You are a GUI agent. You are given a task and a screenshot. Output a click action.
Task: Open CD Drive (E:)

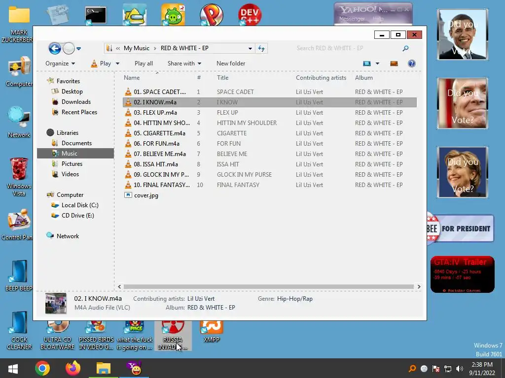click(x=73, y=216)
